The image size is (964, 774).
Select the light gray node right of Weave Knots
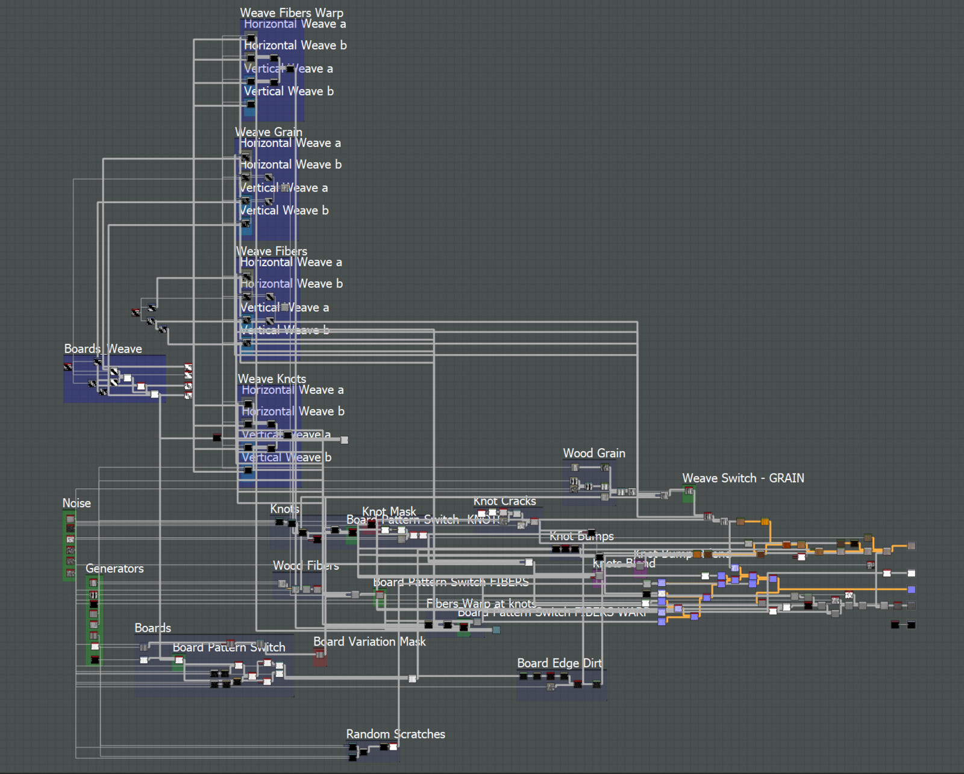pyautogui.click(x=345, y=440)
